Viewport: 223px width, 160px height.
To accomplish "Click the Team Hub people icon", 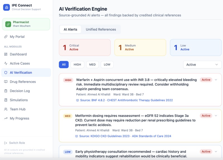I will tap(6, 109).
